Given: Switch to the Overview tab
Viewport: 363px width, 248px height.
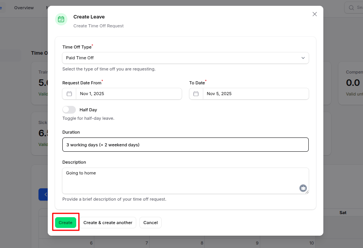Looking at the screenshot, I should coord(24,8).
